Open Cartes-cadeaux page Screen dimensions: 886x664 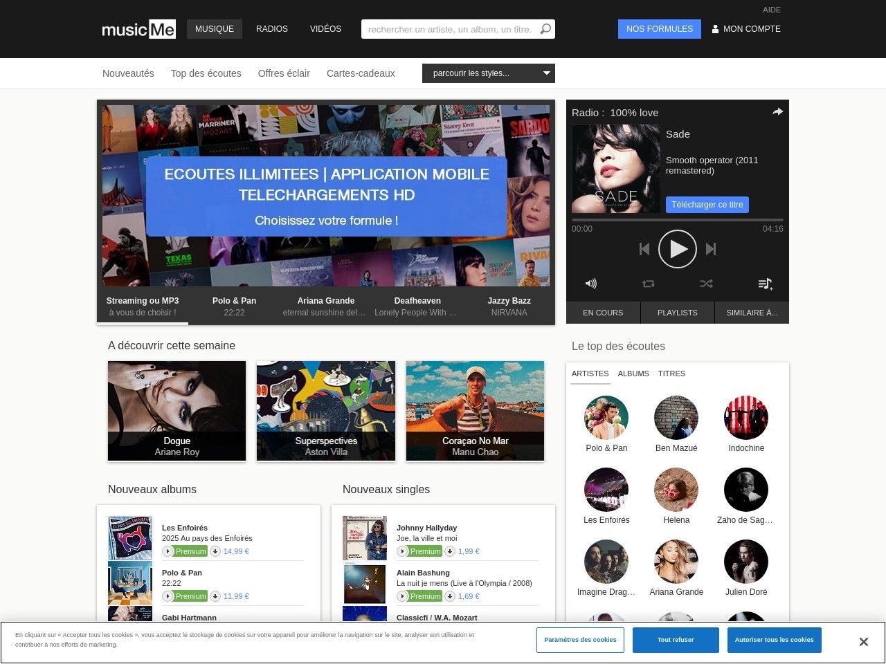pyautogui.click(x=361, y=73)
